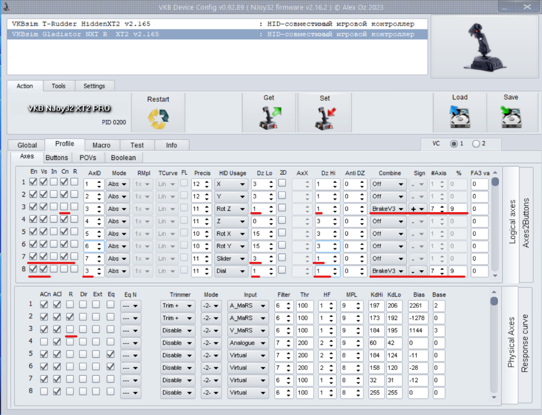Select VC radio button 2
The width and height of the screenshot is (542, 415).
(476, 143)
